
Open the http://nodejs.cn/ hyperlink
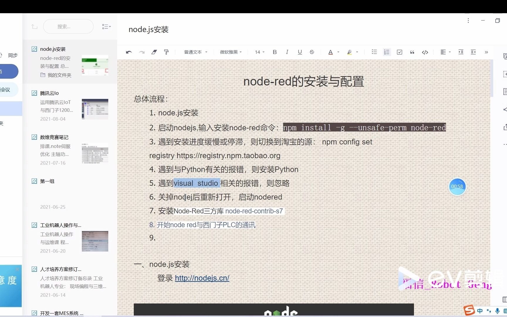pos(202,278)
